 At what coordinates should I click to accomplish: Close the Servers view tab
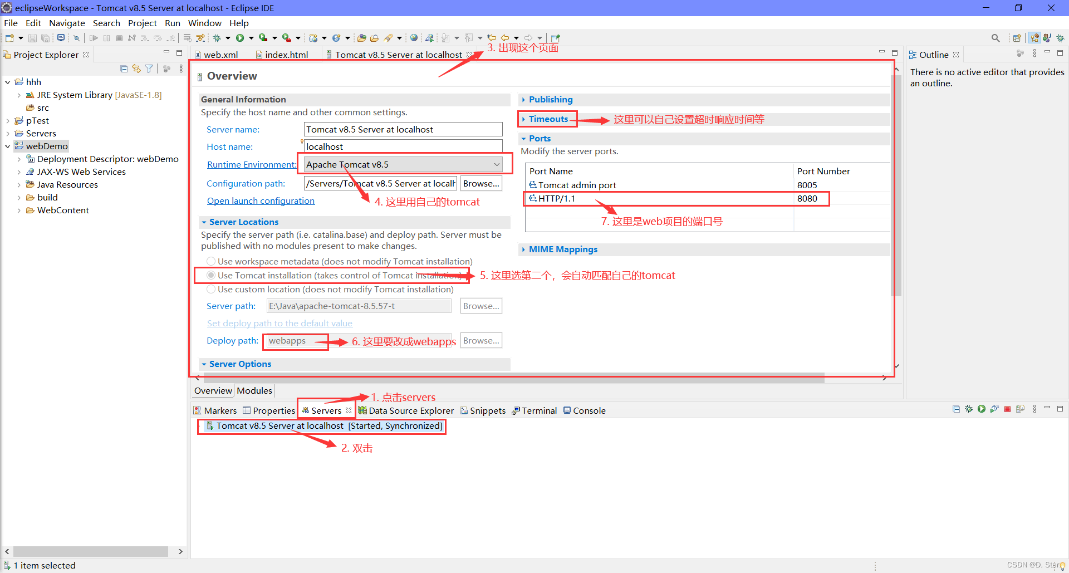(x=349, y=410)
